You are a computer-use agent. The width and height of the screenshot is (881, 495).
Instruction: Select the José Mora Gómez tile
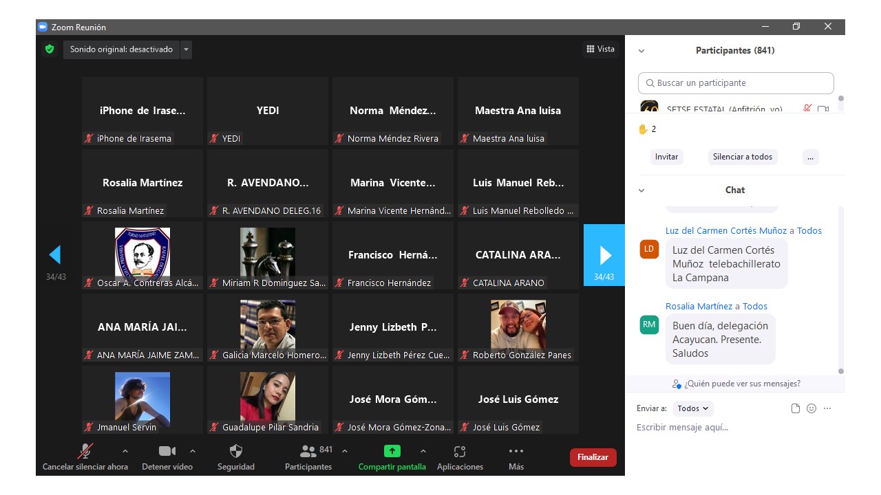[x=393, y=399]
